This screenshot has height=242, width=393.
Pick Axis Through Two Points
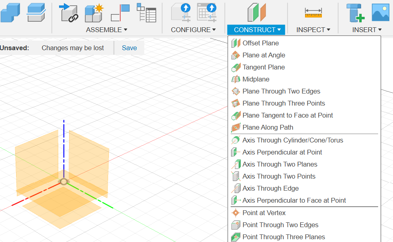pos(278,176)
